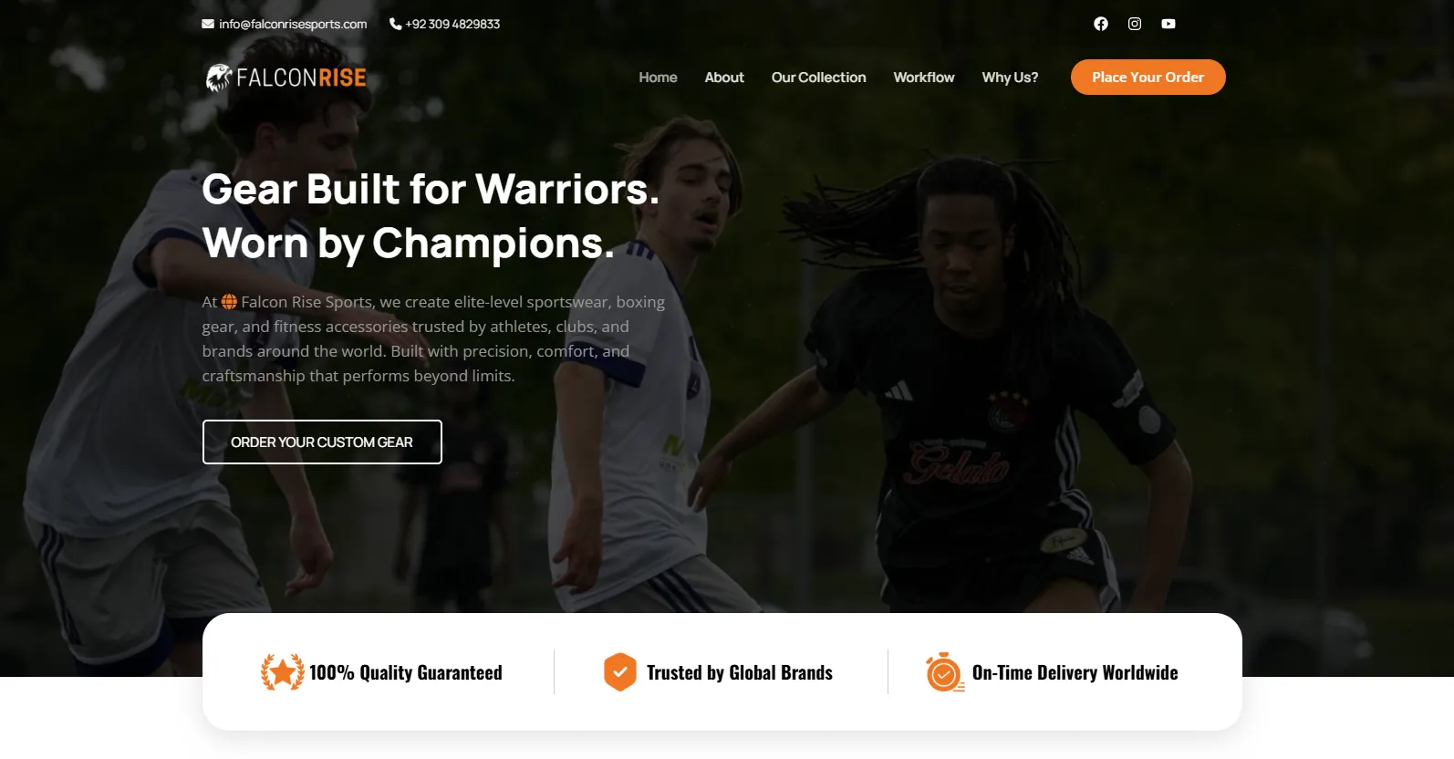Click the Falcon Rise eagle logo
1454x759 pixels.
(x=219, y=78)
